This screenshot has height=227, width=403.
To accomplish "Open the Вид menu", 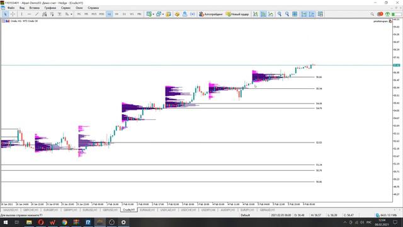I will (x=22, y=8).
